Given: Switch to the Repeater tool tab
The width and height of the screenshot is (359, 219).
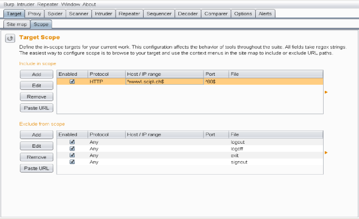Looking at the screenshot, I should [130, 13].
